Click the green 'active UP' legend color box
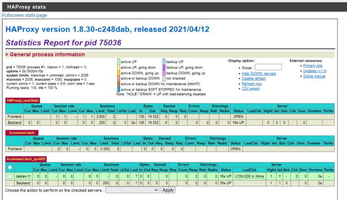Image resolution: width=347 pixels, height=200 pixels. tap(118, 62)
